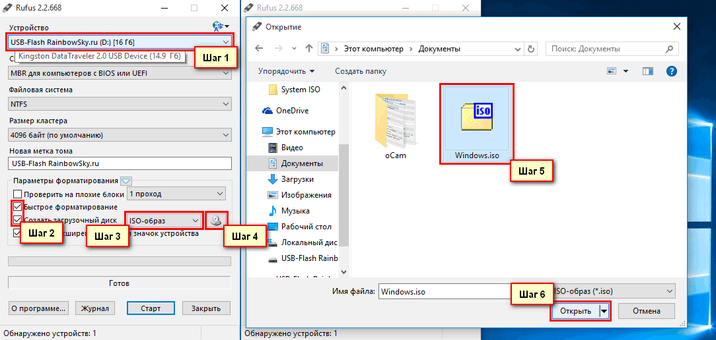Select Этот компьютер in the sidebar
Viewport: 716px width, 340px height.
click(x=299, y=132)
